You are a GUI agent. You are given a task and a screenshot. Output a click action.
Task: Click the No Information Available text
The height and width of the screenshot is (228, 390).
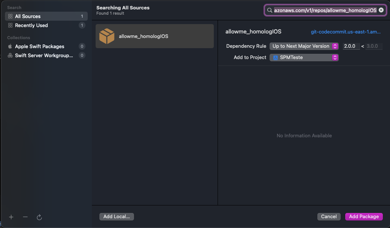304,135
